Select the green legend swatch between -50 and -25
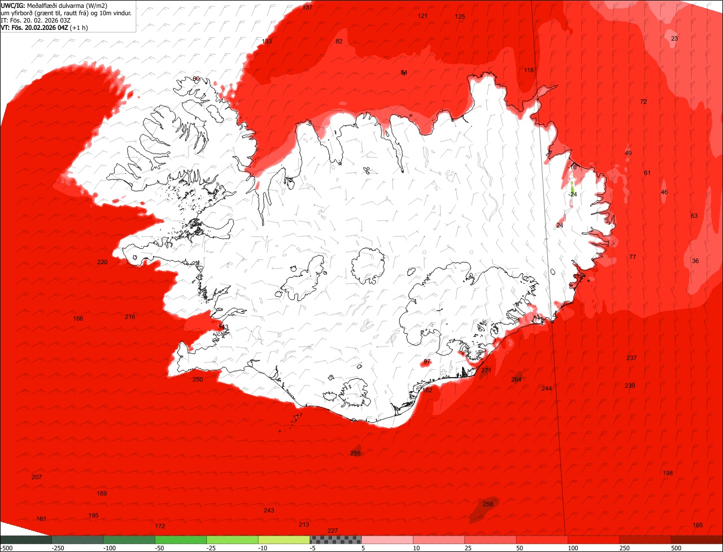This screenshot has width=723, height=552. pyautogui.click(x=181, y=540)
